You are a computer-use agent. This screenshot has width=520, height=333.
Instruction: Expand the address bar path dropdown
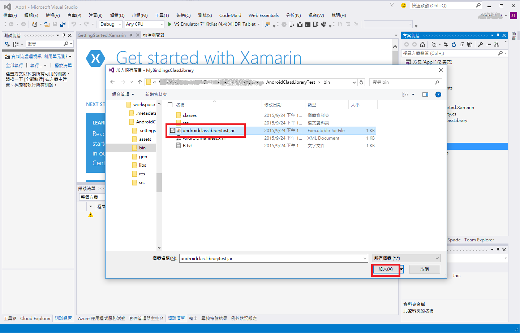coord(354,82)
